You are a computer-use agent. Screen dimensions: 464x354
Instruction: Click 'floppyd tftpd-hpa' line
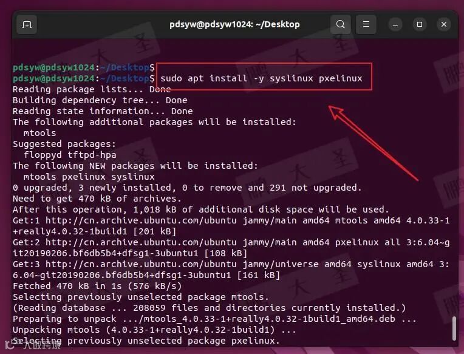[x=70, y=155]
